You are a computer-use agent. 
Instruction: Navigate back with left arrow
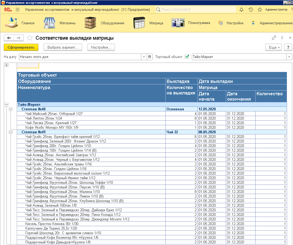tap(9, 38)
